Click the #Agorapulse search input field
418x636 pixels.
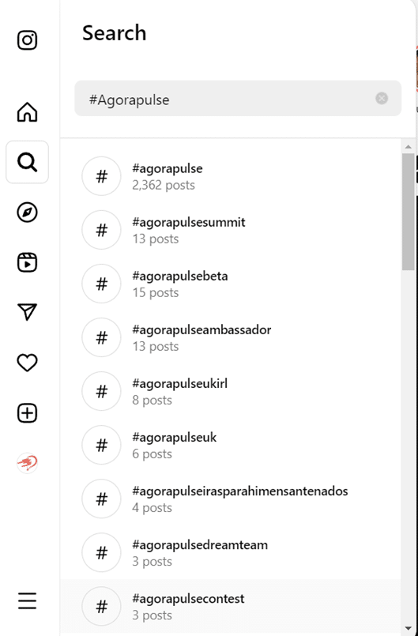pyautogui.click(x=238, y=99)
